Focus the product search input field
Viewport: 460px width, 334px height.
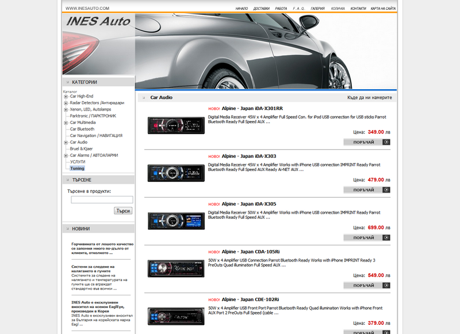(x=102, y=200)
